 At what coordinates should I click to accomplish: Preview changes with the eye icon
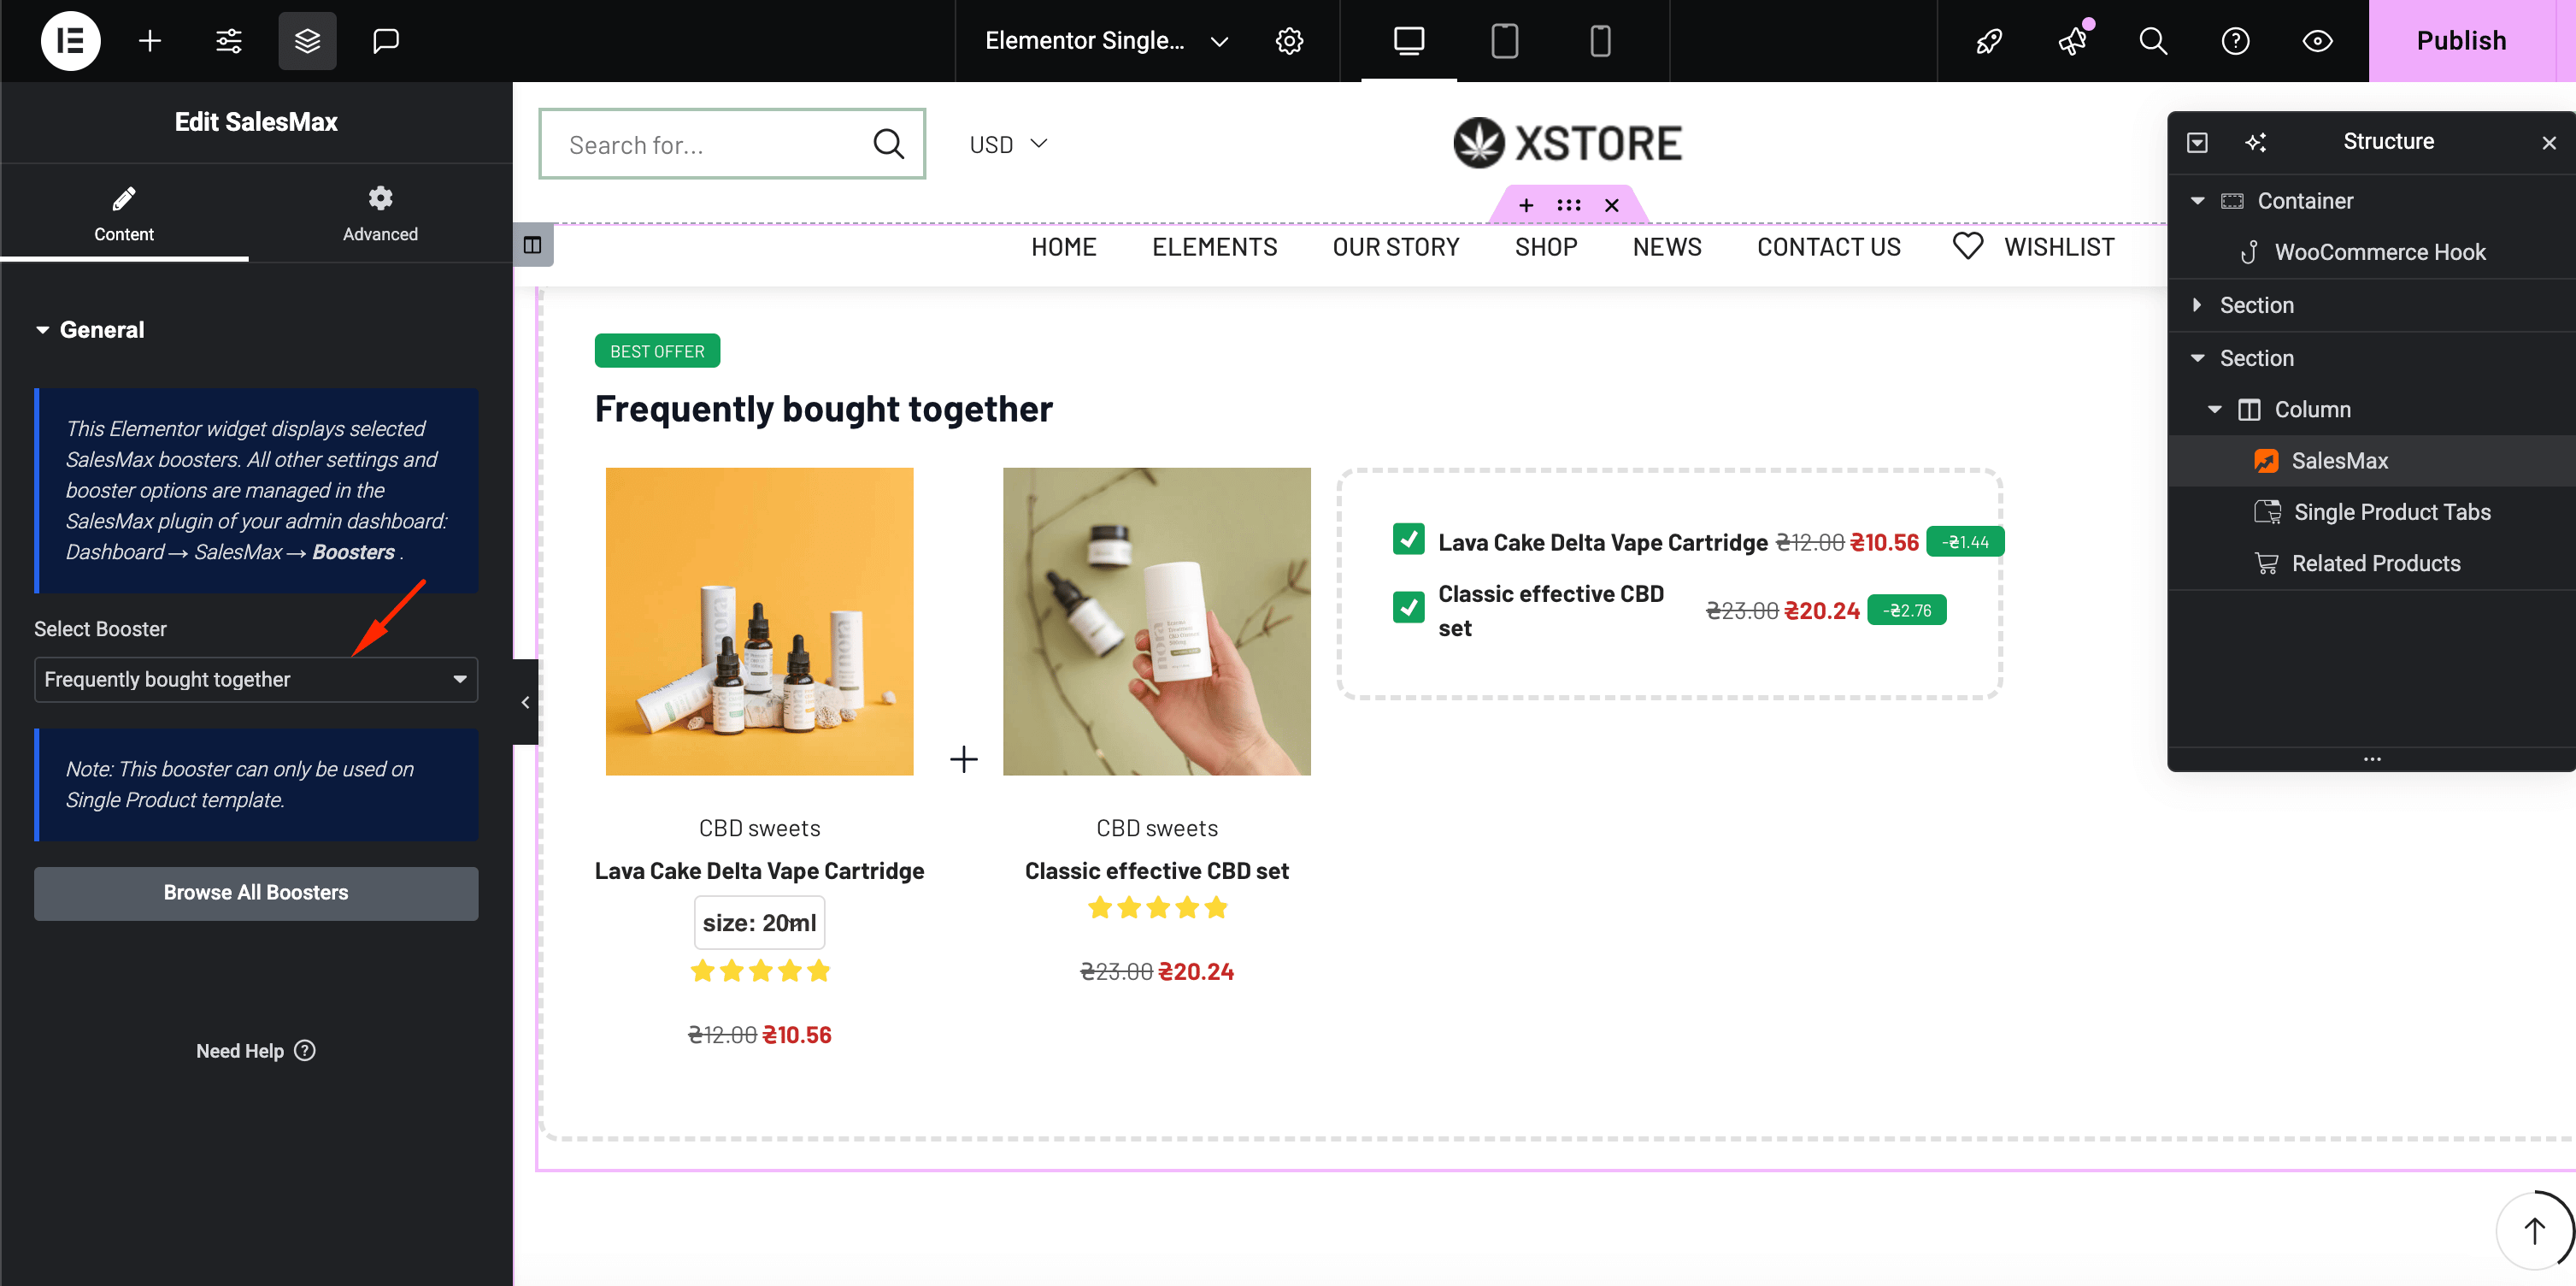point(2317,41)
